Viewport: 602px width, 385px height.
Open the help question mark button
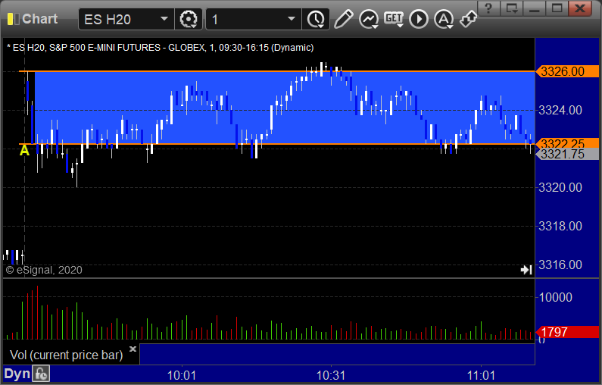click(488, 8)
